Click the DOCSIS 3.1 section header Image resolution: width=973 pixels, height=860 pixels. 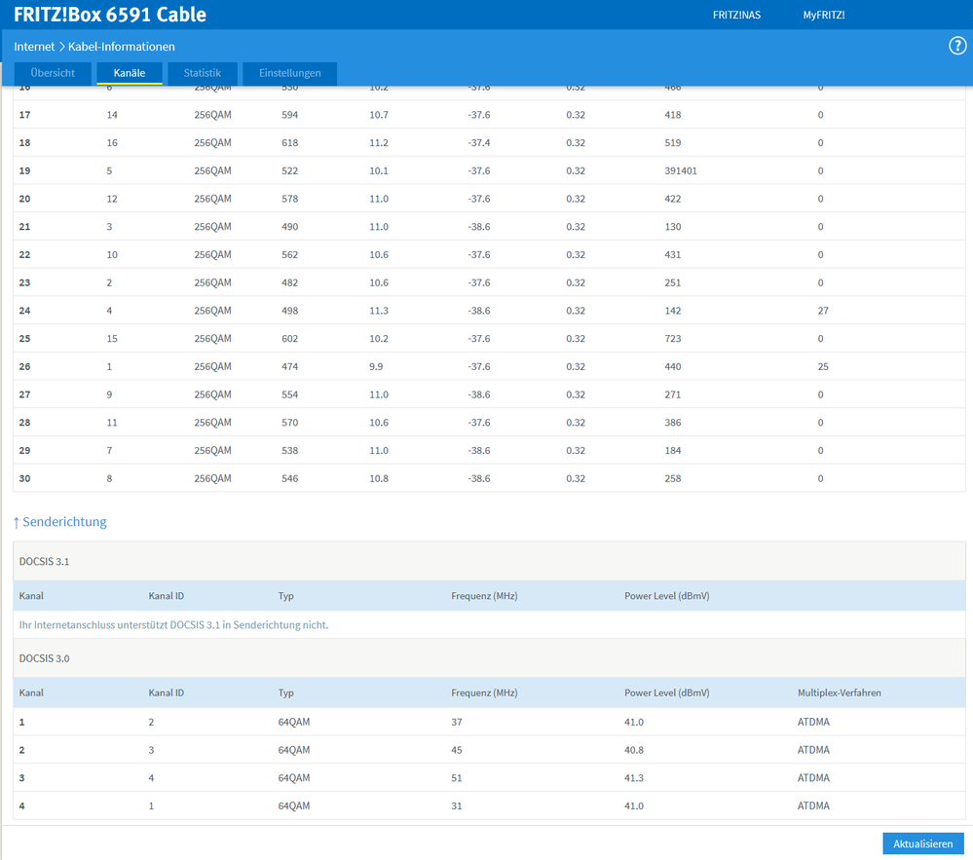pyautogui.click(x=45, y=562)
